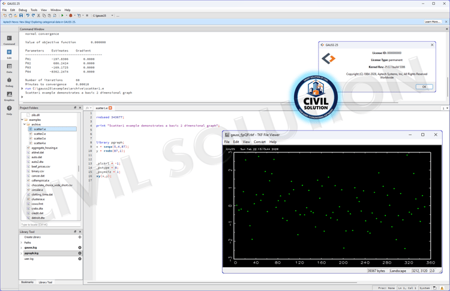Viewport: 450px width, 291px height.
Task: Click the editor horizontal scrollbar
Action: (222, 283)
